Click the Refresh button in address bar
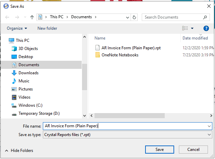 tap(135, 17)
